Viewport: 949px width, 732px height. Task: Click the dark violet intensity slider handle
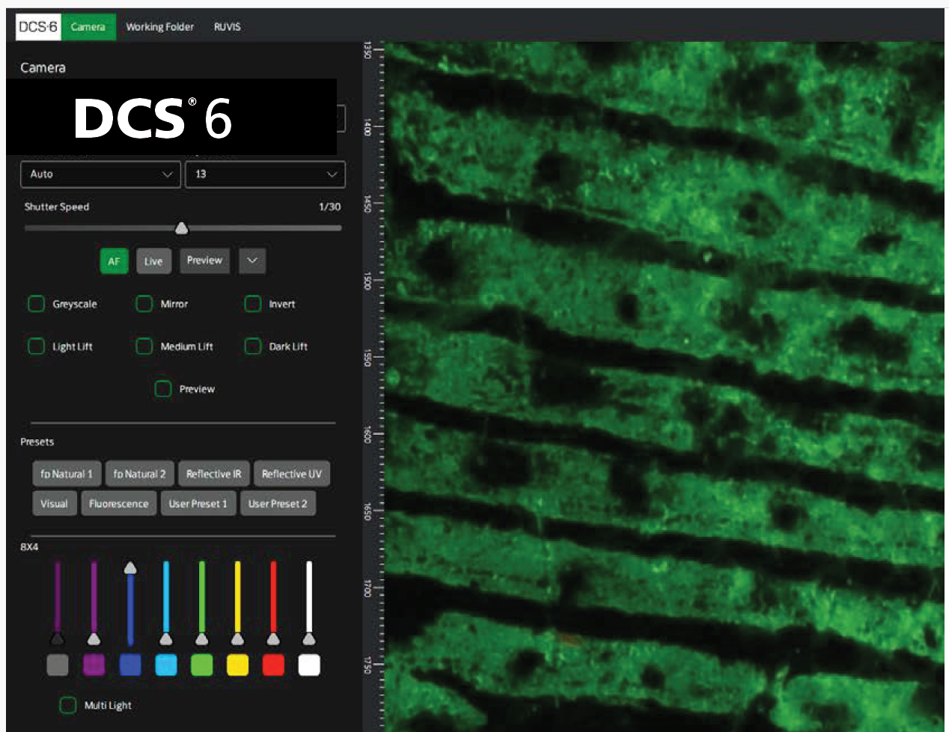click(58, 638)
